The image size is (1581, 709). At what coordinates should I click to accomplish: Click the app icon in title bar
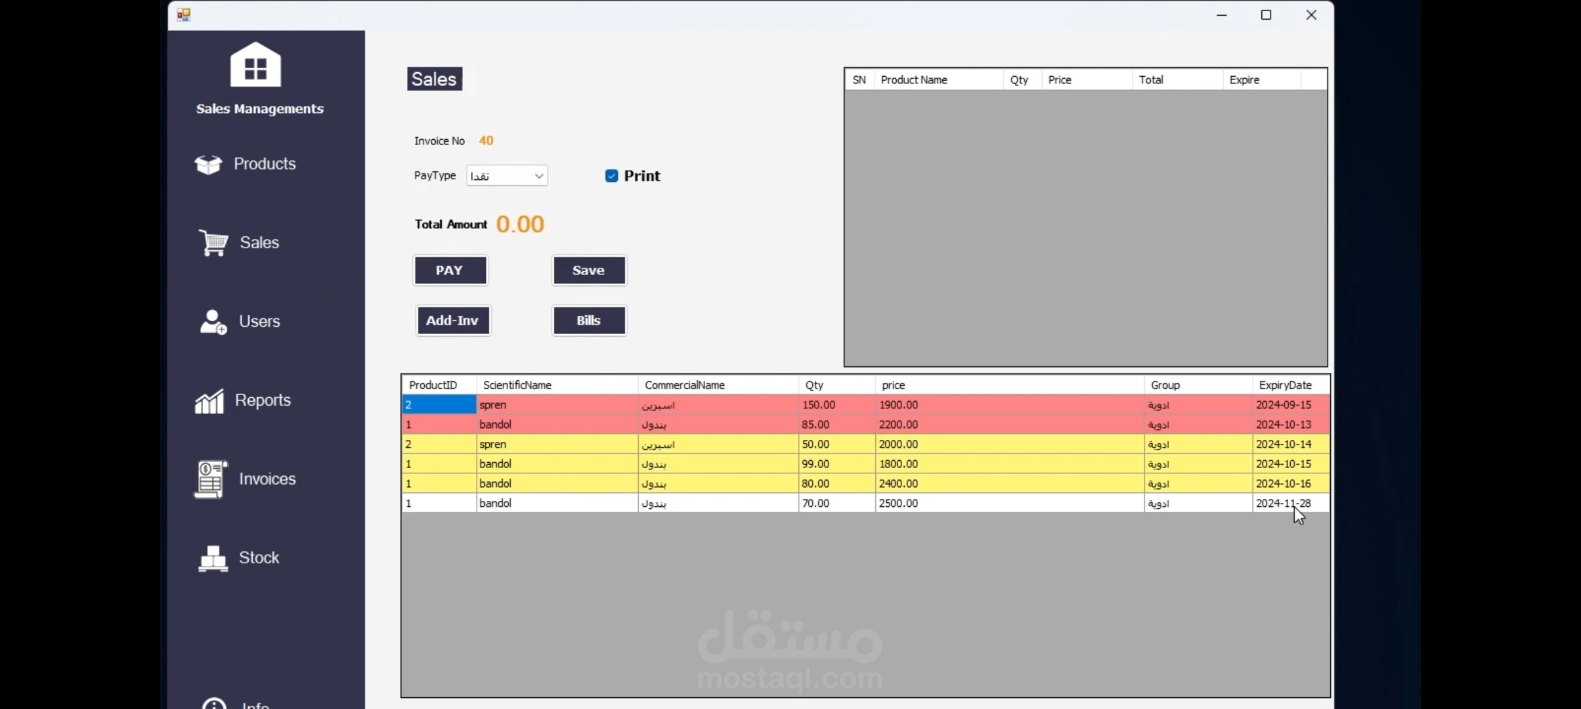click(x=184, y=14)
